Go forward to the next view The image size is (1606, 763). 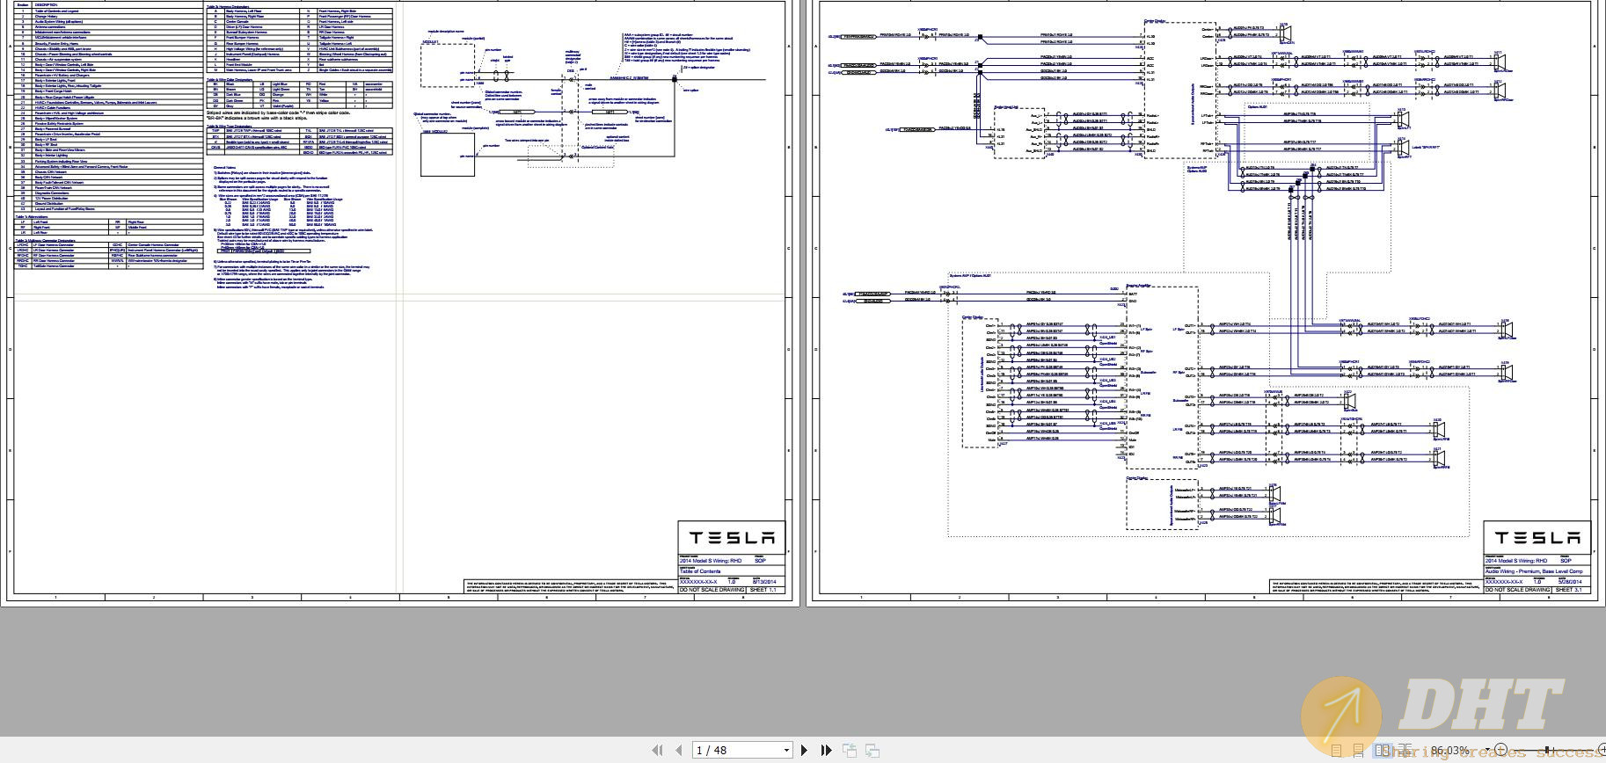click(x=872, y=750)
